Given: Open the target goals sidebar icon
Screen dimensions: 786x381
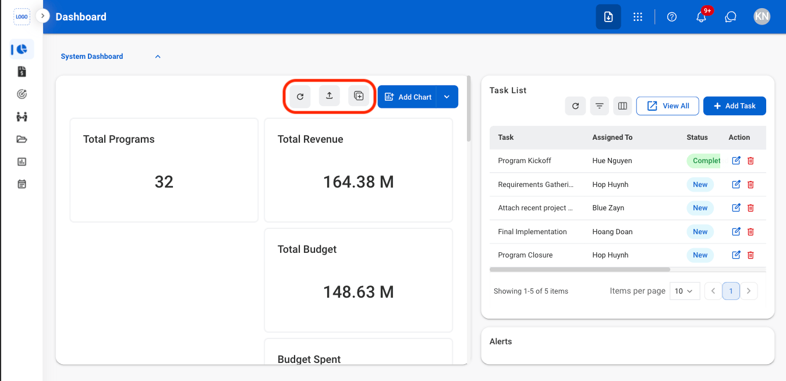Looking at the screenshot, I should pos(22,94).
